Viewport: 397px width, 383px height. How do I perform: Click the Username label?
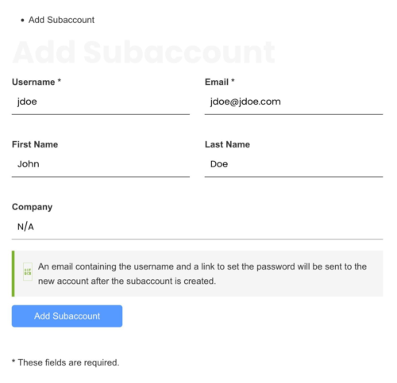[33, 82]
